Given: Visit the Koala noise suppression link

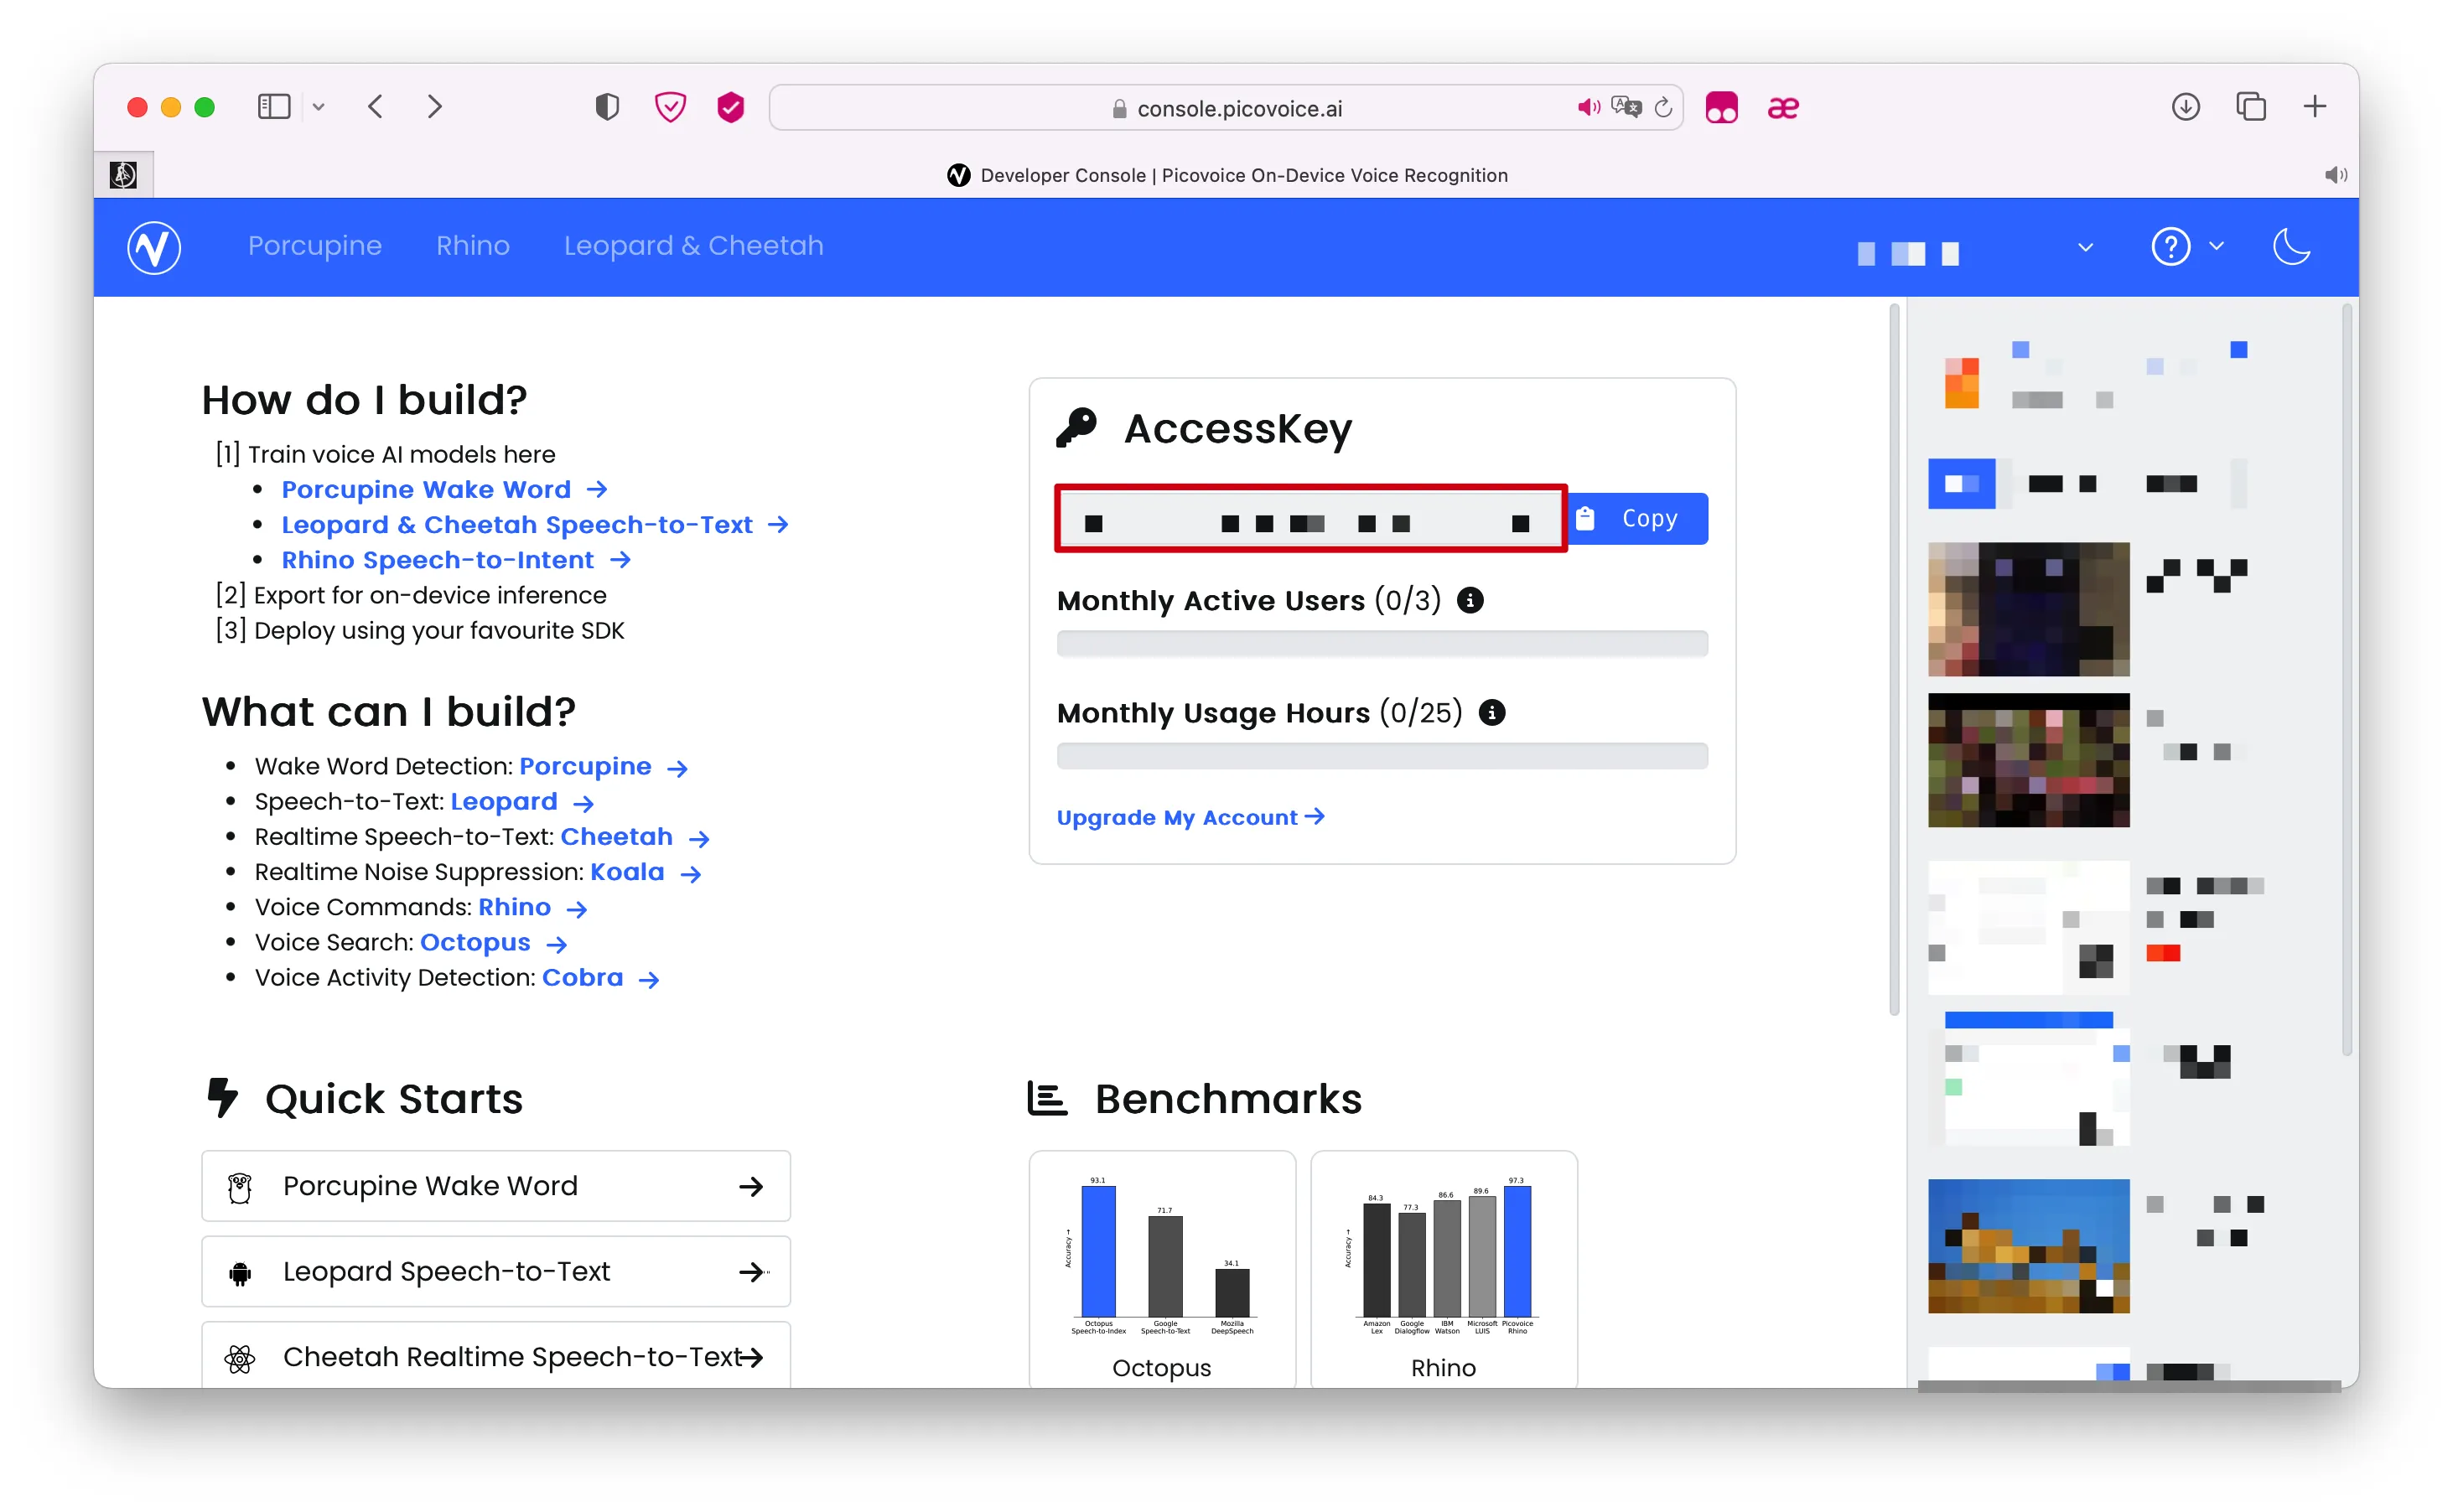Looking at the screenshot, I should [x=646, y=872].
